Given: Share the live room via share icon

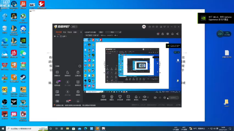Looking at the screenshot, I should (177, 34).
